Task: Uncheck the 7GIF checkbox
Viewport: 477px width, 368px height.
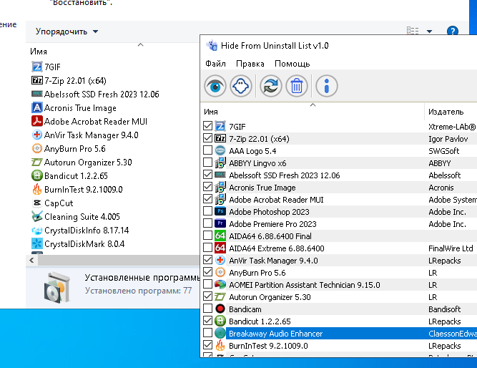Action: (x=208, y=126)
